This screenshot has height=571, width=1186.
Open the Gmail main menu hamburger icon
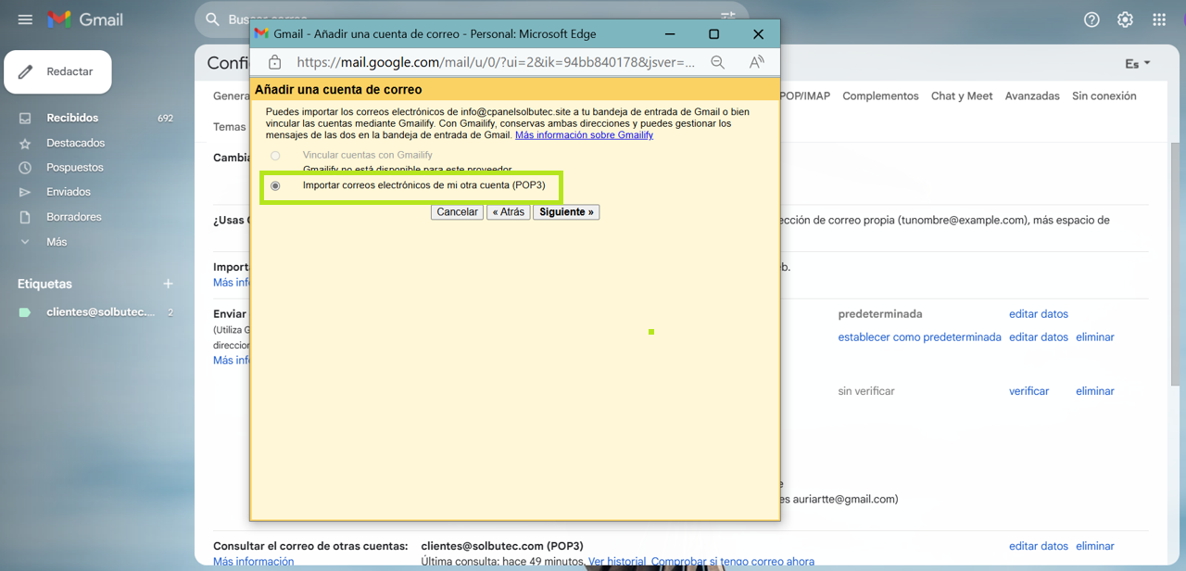point(25,19)
